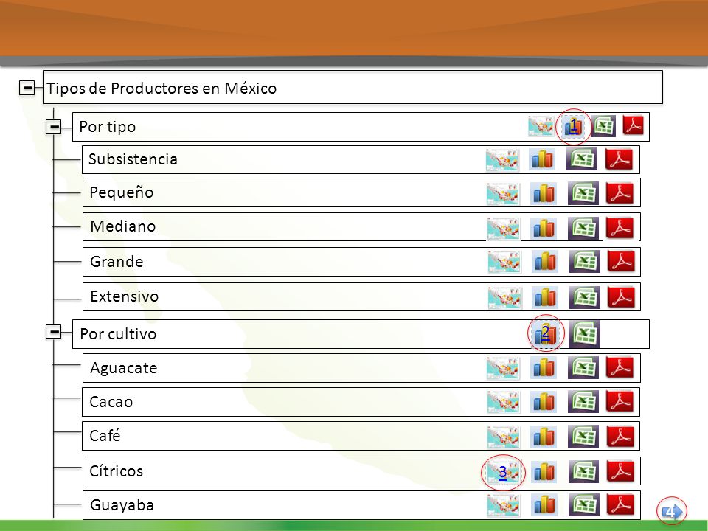Collapse the Tipos de Productores en México node
Viewport: 708px width, 531px height.
click(x=27, y=88)
